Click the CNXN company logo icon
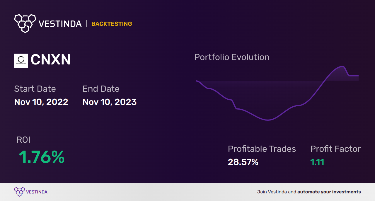Screen dimensions: 375x201 (21, 61)
